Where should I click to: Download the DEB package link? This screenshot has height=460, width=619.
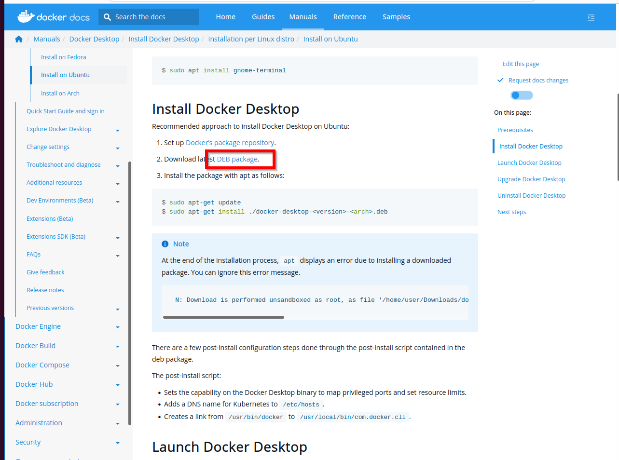237,159
